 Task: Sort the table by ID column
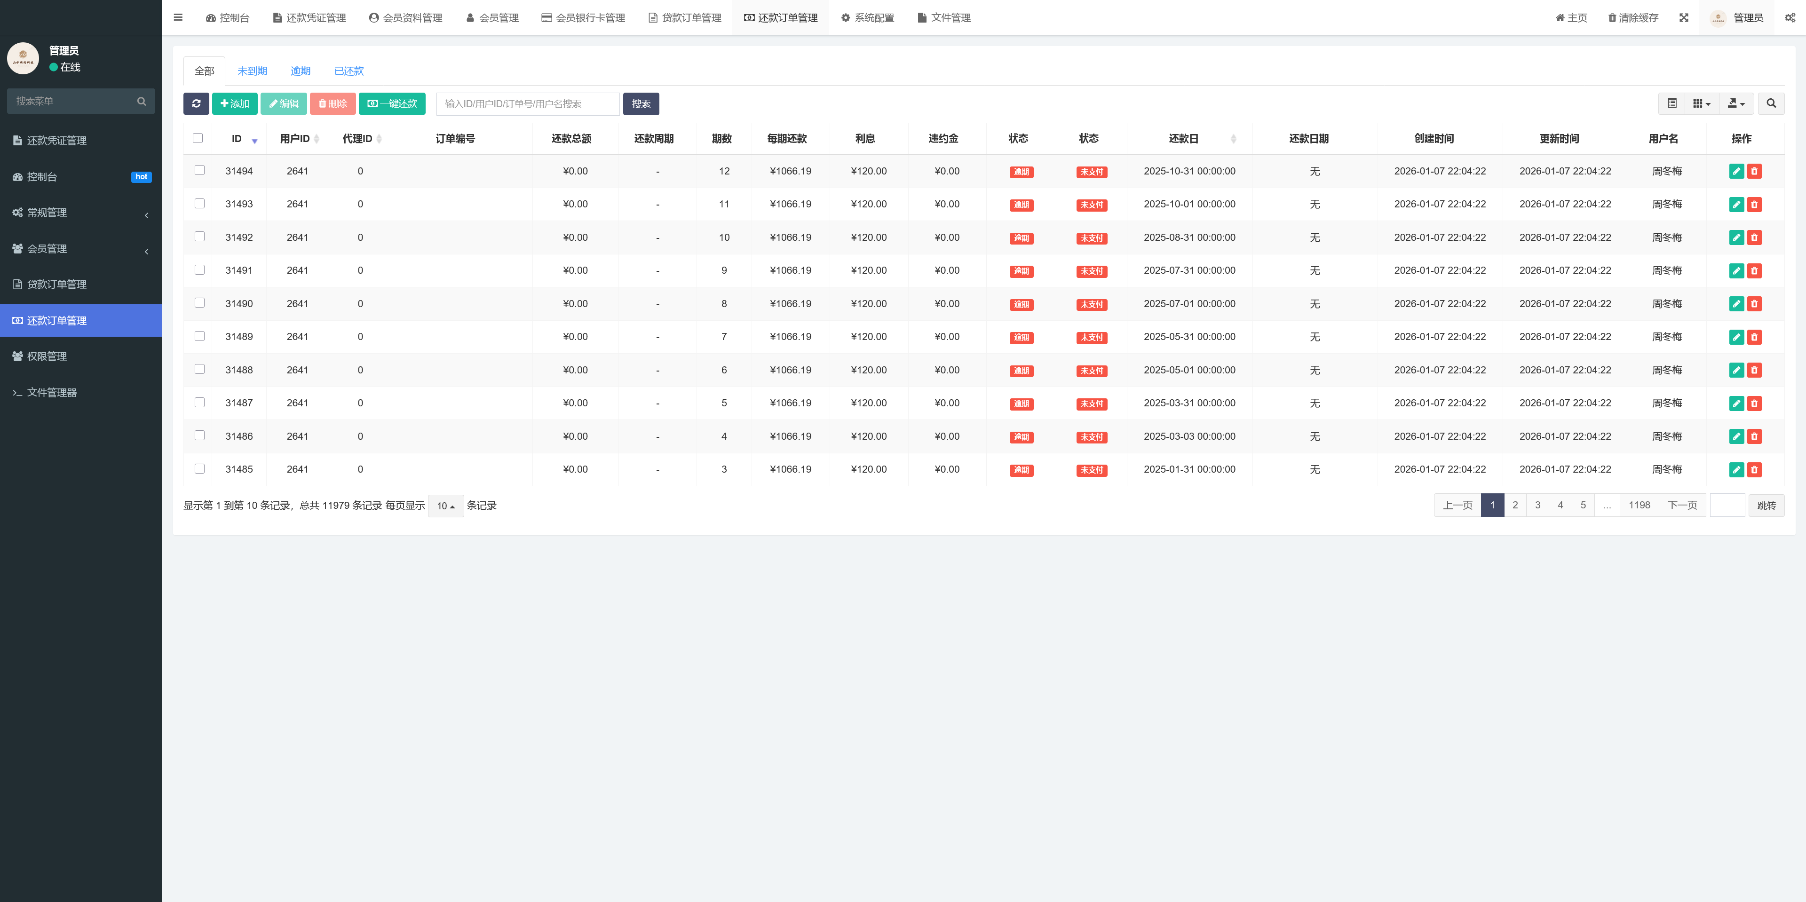pos(237,139)
